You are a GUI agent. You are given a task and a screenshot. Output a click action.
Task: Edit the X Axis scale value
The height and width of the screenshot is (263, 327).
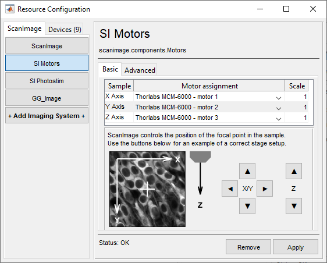point(297,97)
